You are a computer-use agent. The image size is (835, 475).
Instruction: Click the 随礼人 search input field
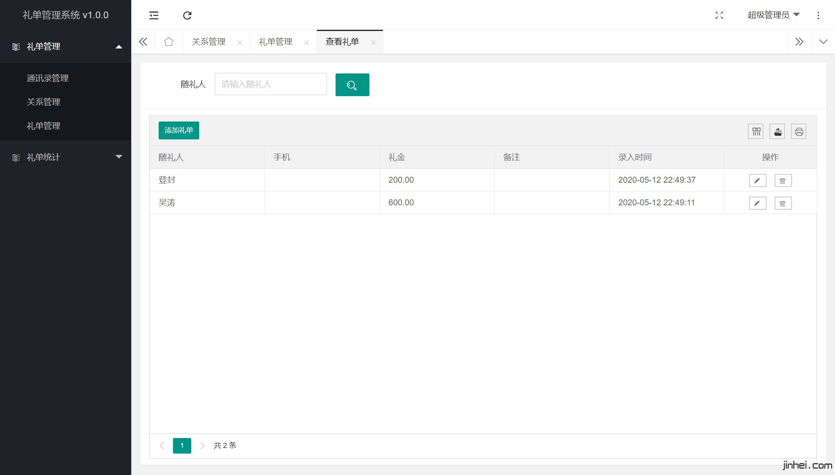pyautogui.click(x=271, y=84)
